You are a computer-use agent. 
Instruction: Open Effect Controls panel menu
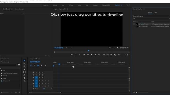pos(12,9)
